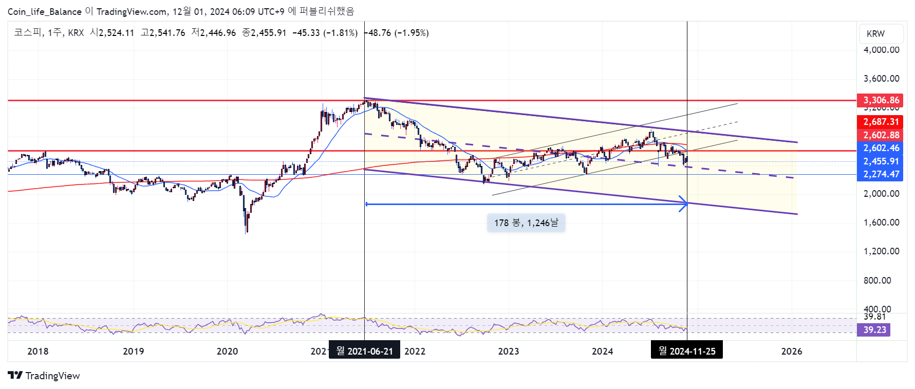
Task: Click the 4,000.00 price scale label
Action: [881, 50]
